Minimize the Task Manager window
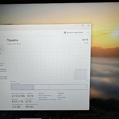The height and width of the screenshot is (119, 119). coord(77,25)
